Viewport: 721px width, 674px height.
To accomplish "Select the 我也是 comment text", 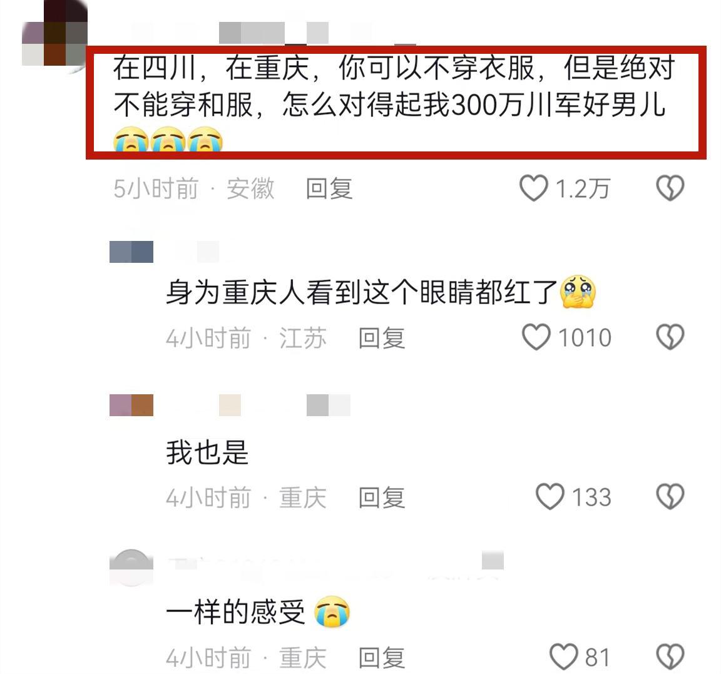I will point(207,452).
